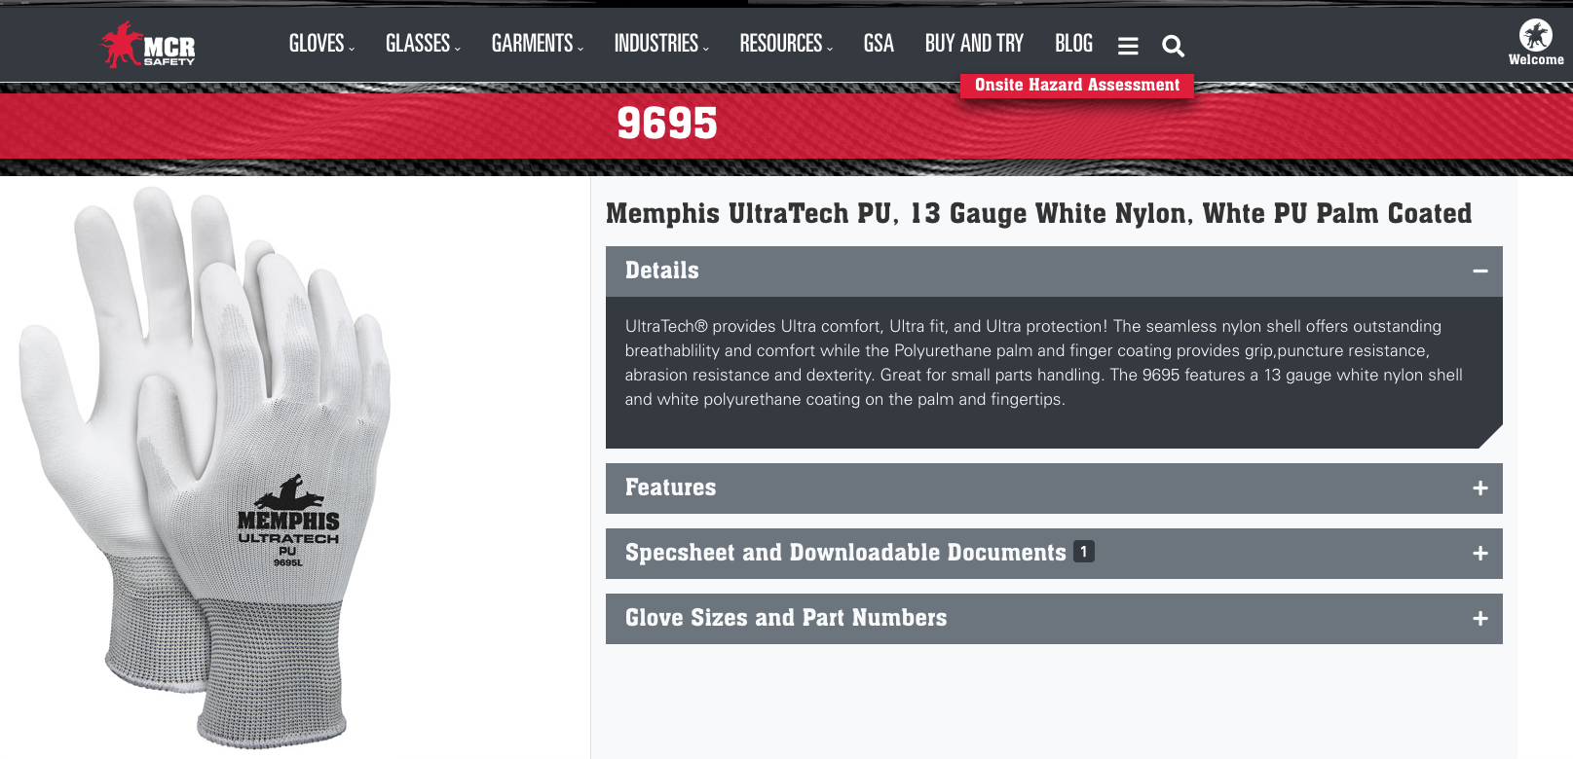This screenshot has width=1573, height=759.
Task: Click the white glove product image
Action: tap(205, 467)
